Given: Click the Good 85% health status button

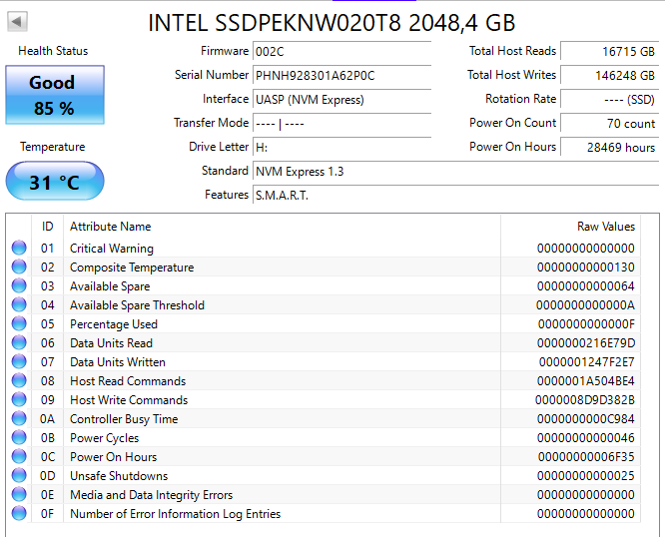Looking at the screenshot, I should [x=54, y=95].
